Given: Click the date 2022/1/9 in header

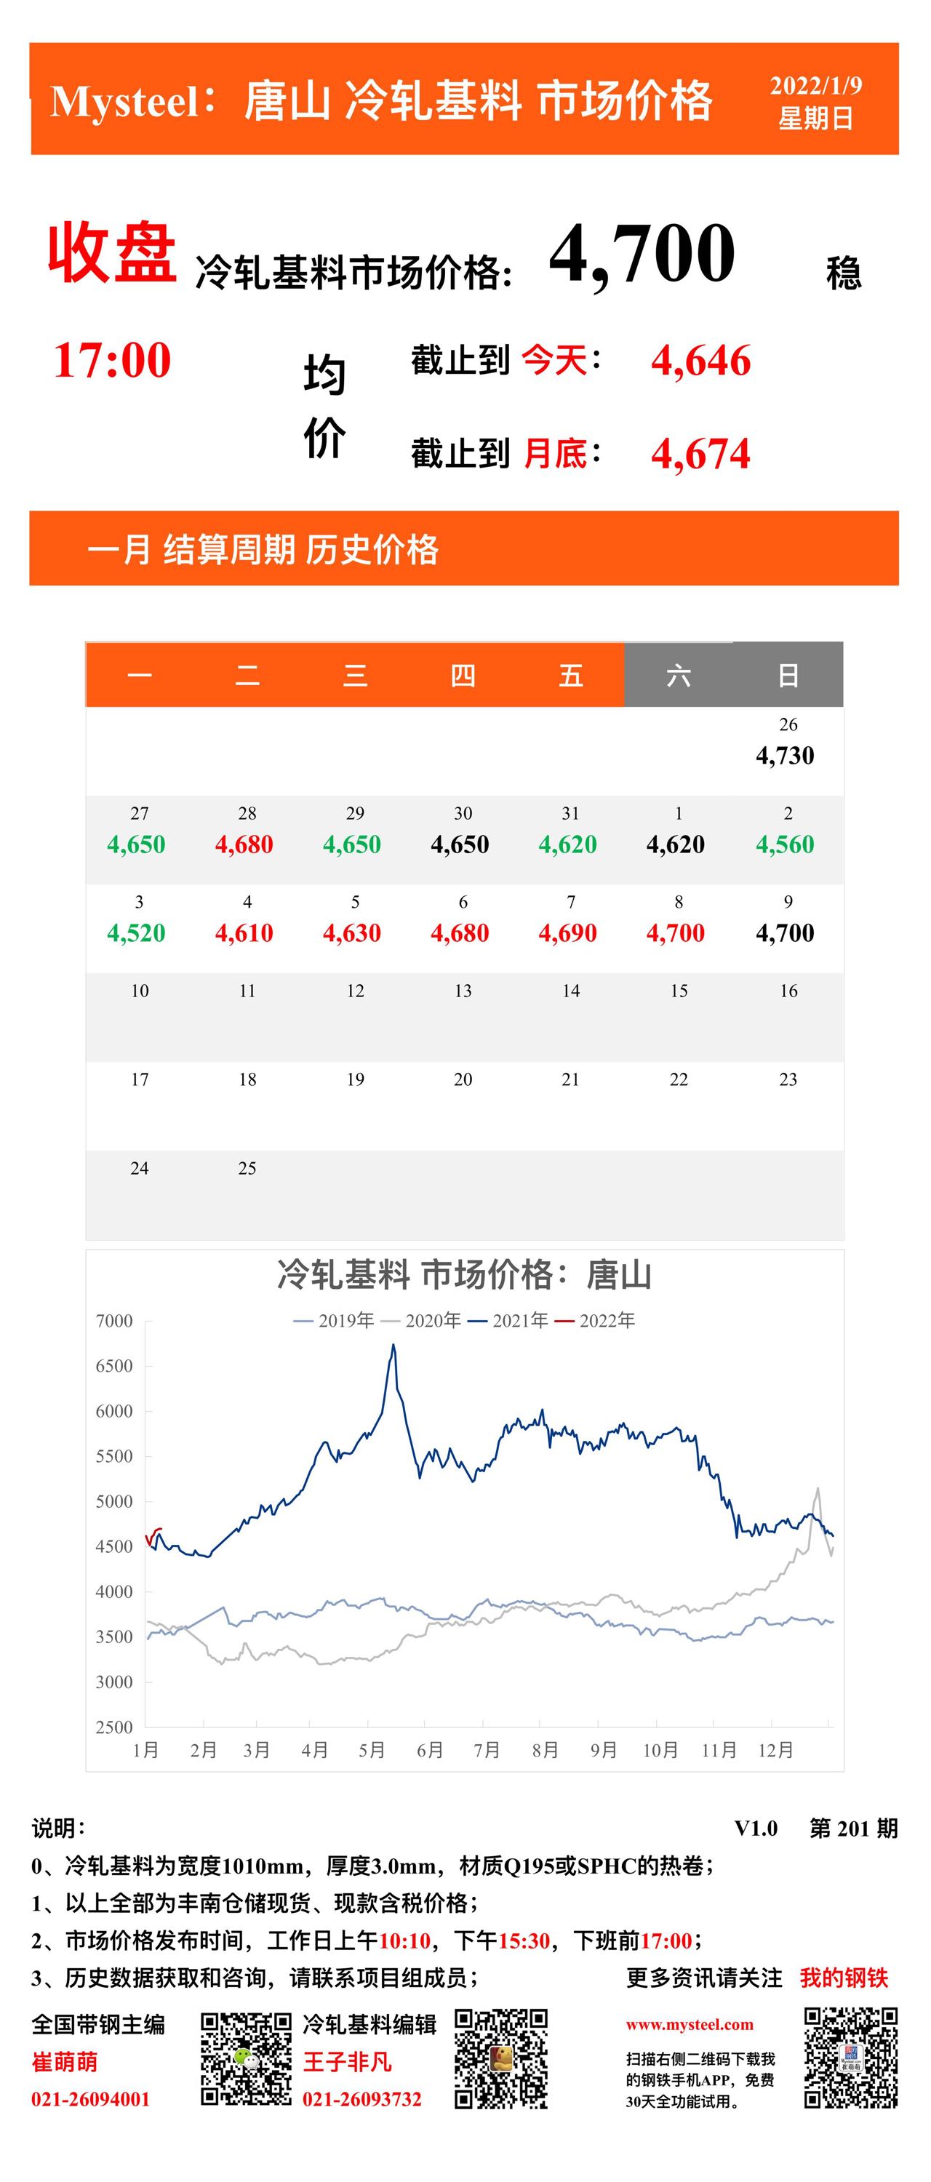Looking at the screenshot, I should coord(816,86).
